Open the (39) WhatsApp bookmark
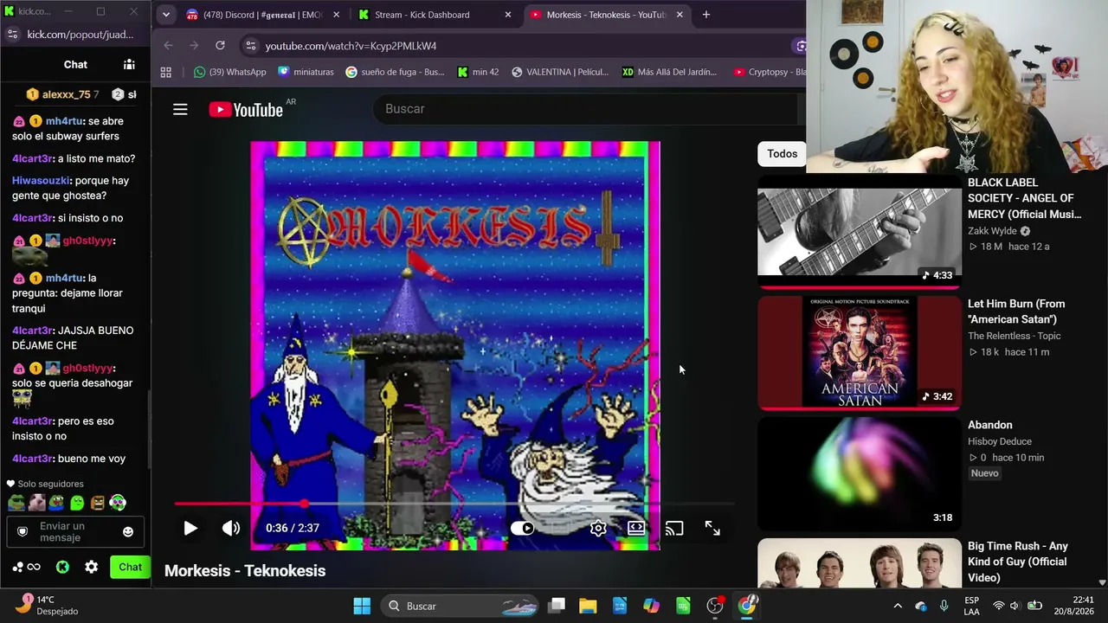 [x=229, y=73]
